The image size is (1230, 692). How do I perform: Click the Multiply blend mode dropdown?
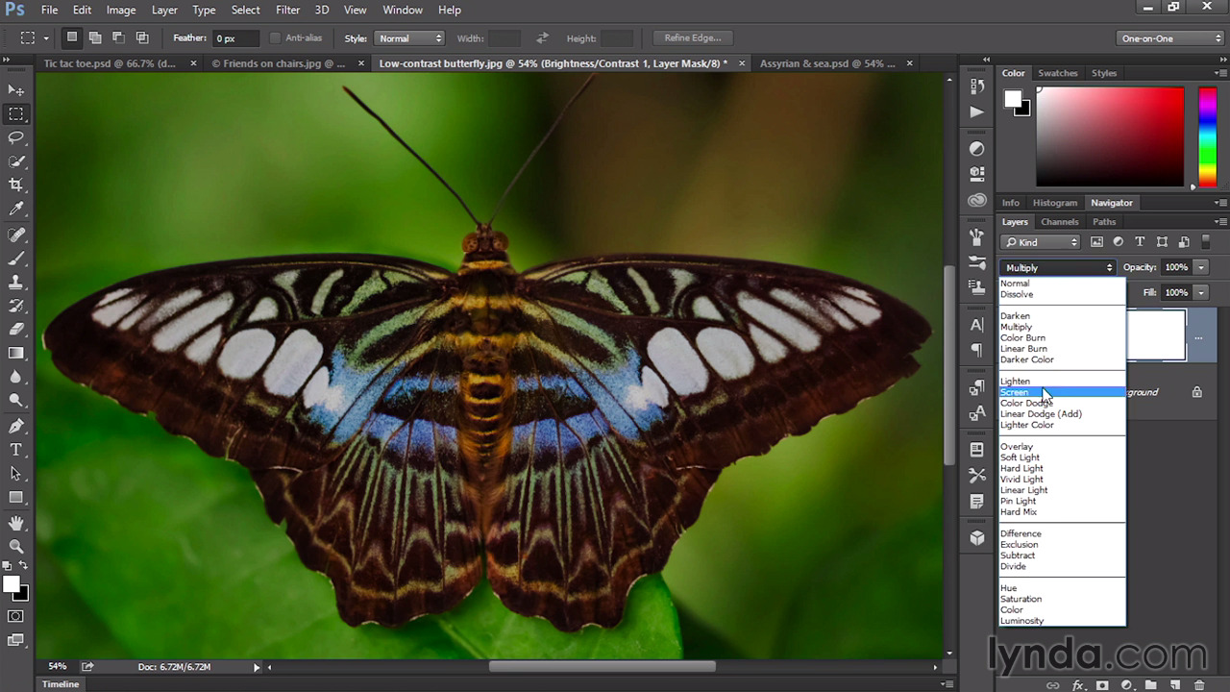click(1058, 268)
